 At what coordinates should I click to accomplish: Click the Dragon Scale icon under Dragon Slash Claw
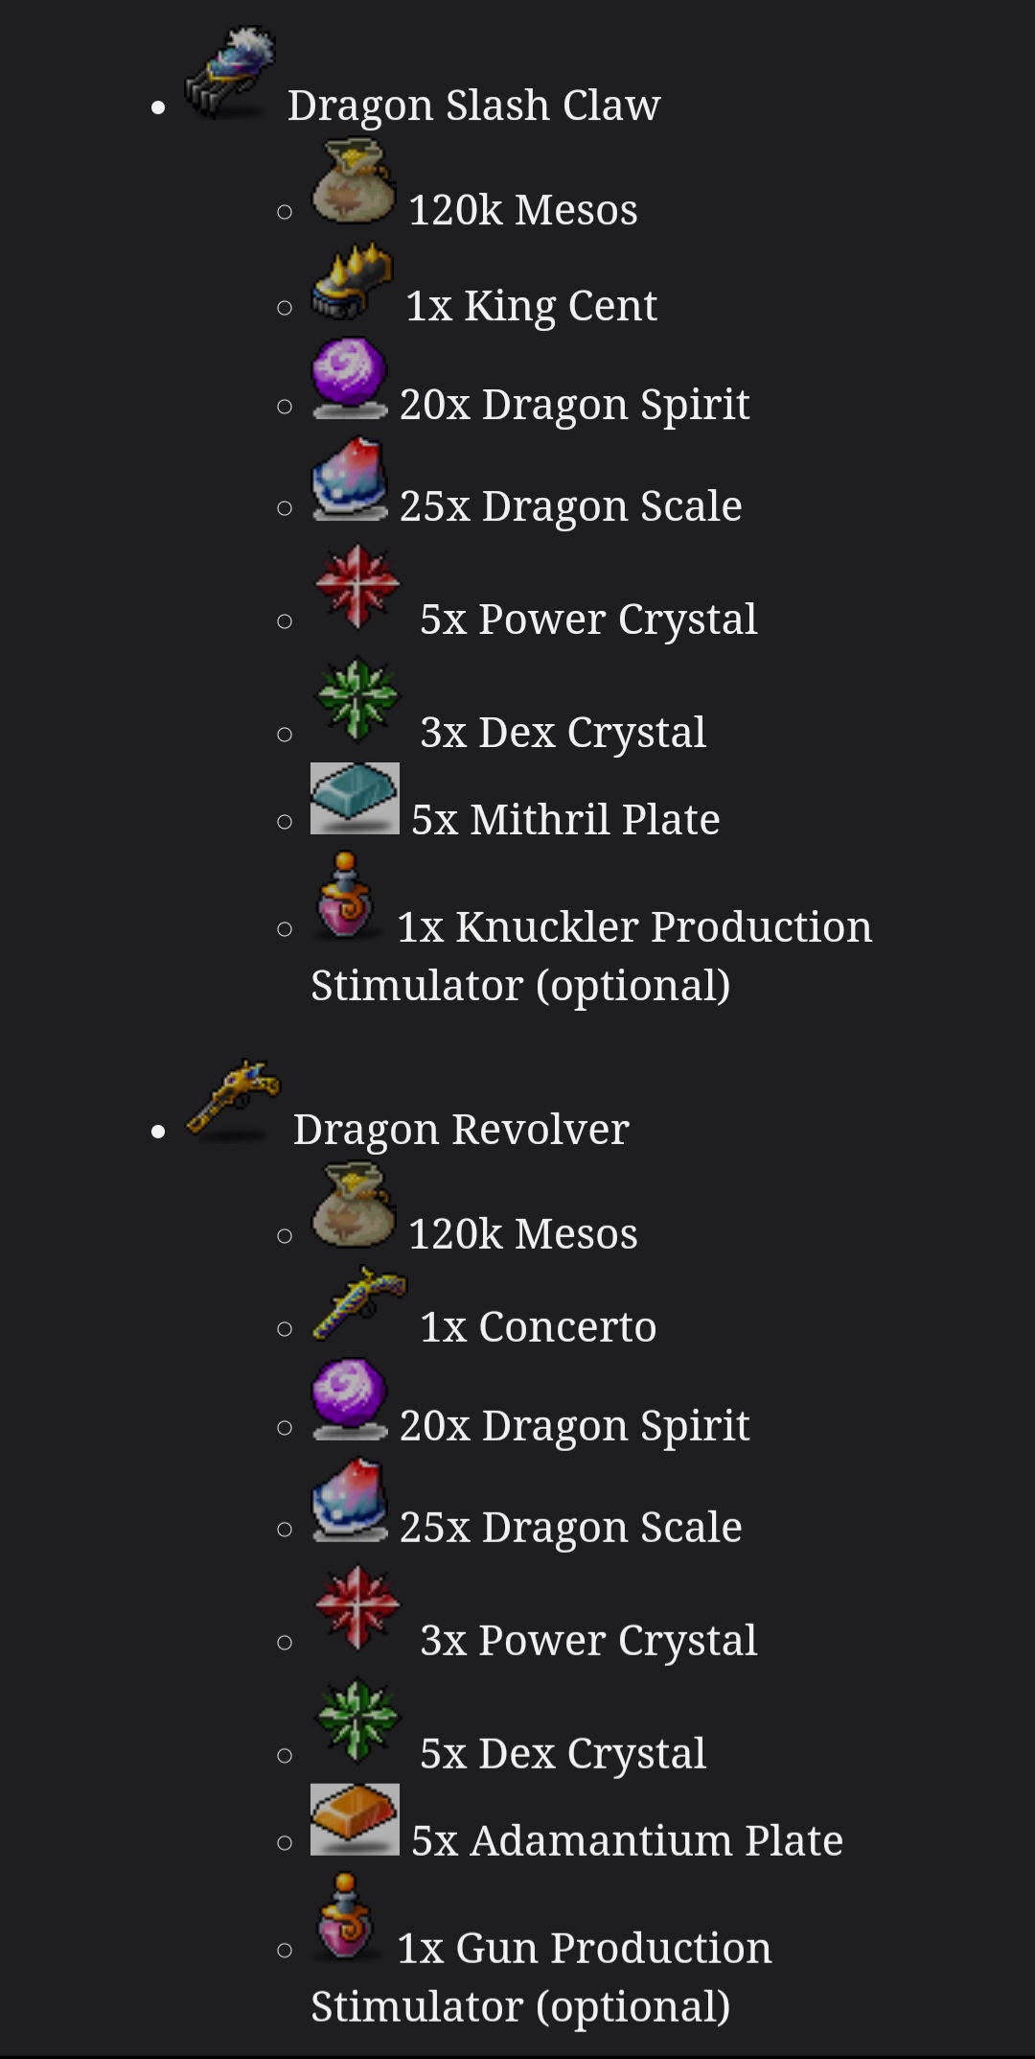[350, 480]
